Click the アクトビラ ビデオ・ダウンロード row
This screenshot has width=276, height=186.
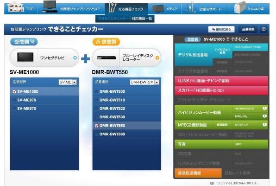(221, 100)
